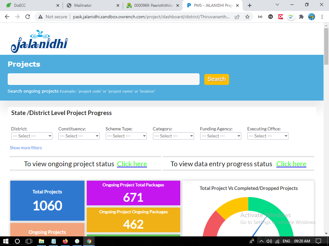Click the share page icon in address bar

(x=237, y=17)
